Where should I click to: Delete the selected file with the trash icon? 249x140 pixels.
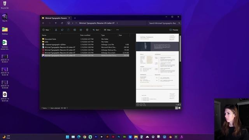pos(87,30)
